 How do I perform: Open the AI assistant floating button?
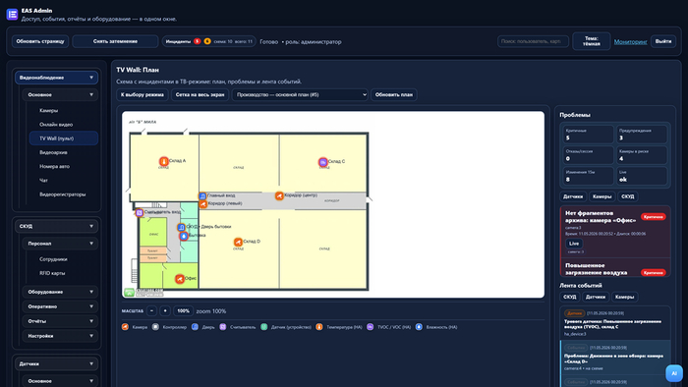coord(674,373)
